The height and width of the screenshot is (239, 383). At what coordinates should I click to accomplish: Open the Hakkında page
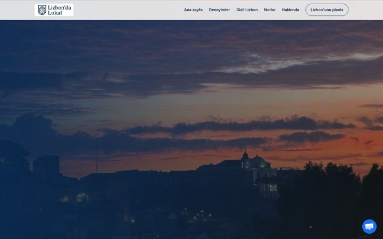coord(290,10)
